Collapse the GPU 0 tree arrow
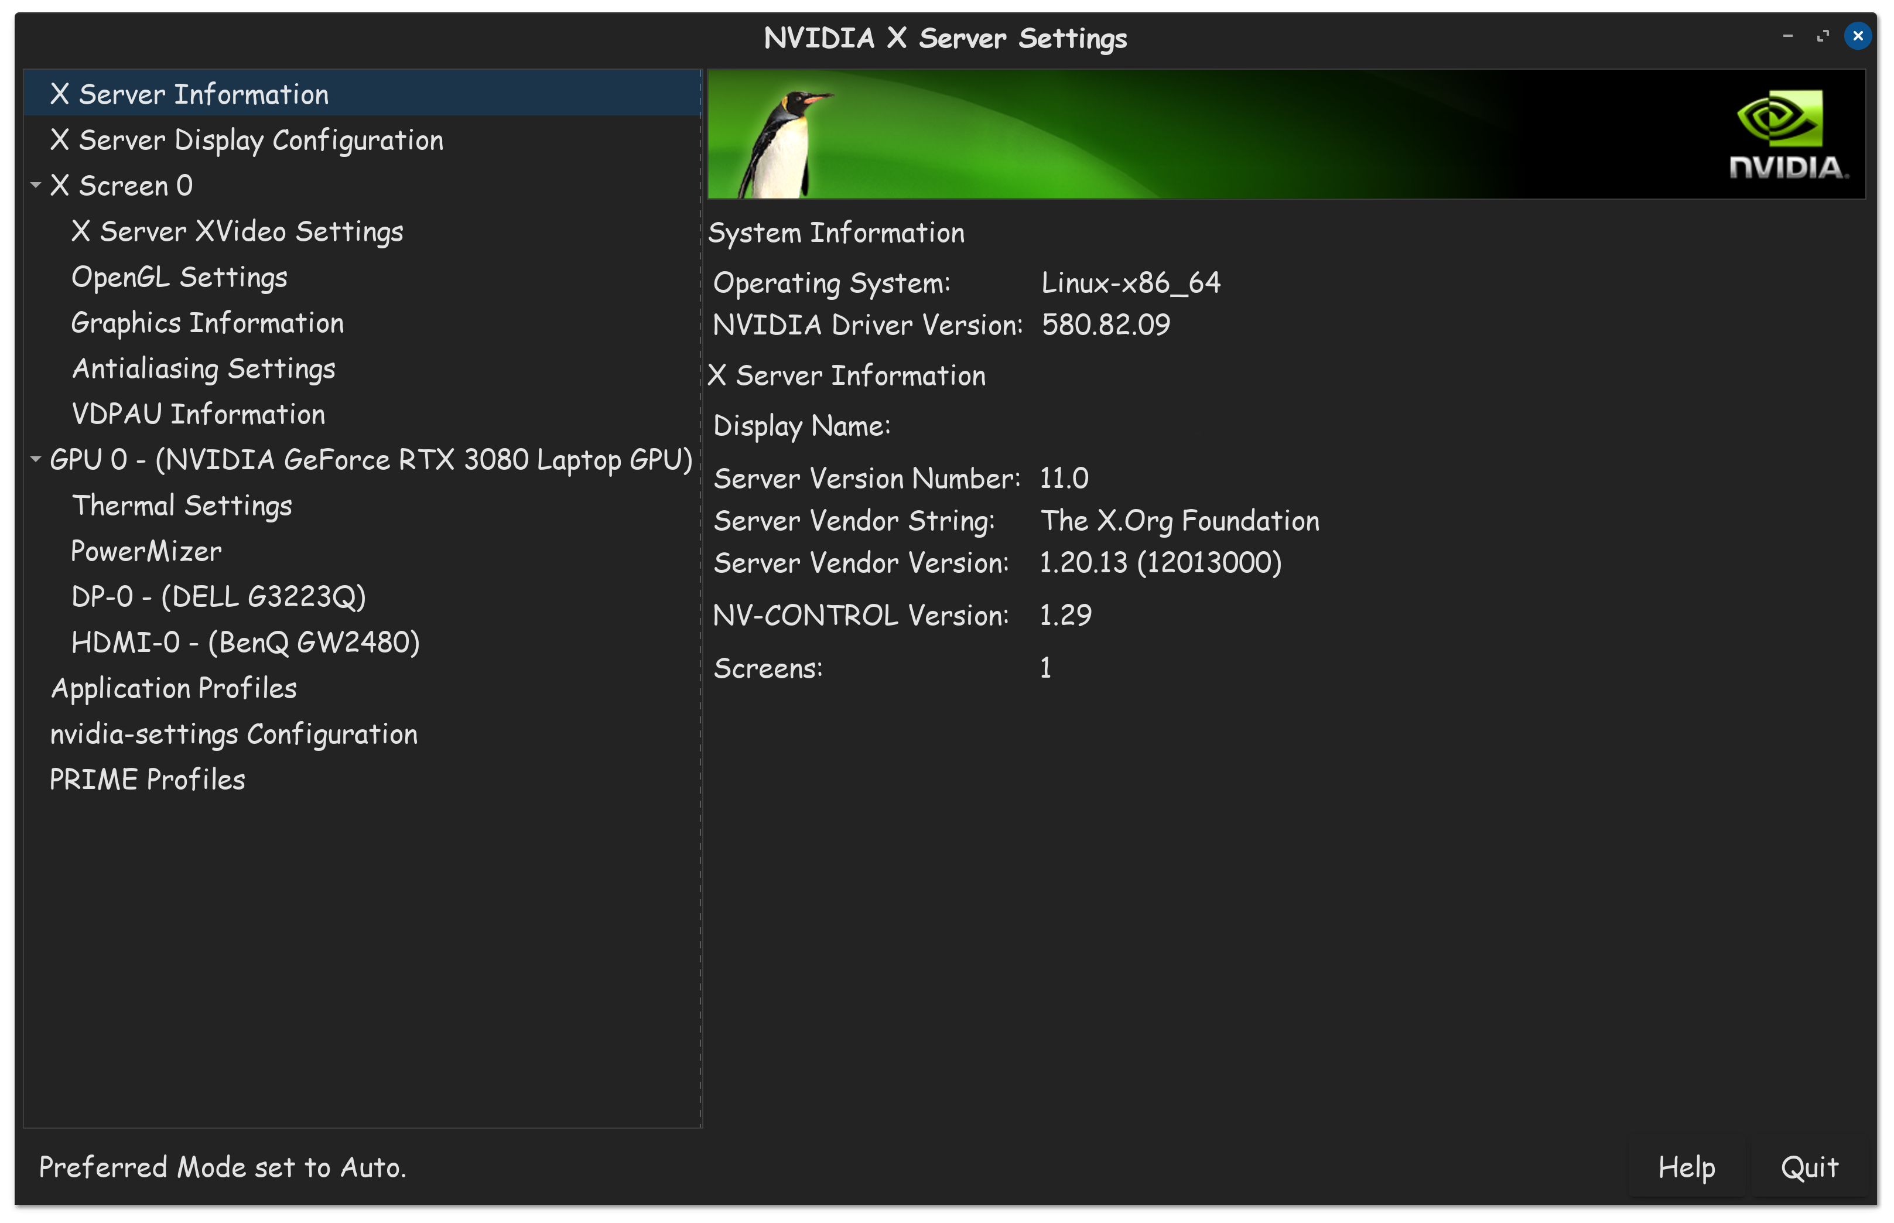Image resolution: width=1894 pixels, height=1223 pixels. tap(36, 459)
